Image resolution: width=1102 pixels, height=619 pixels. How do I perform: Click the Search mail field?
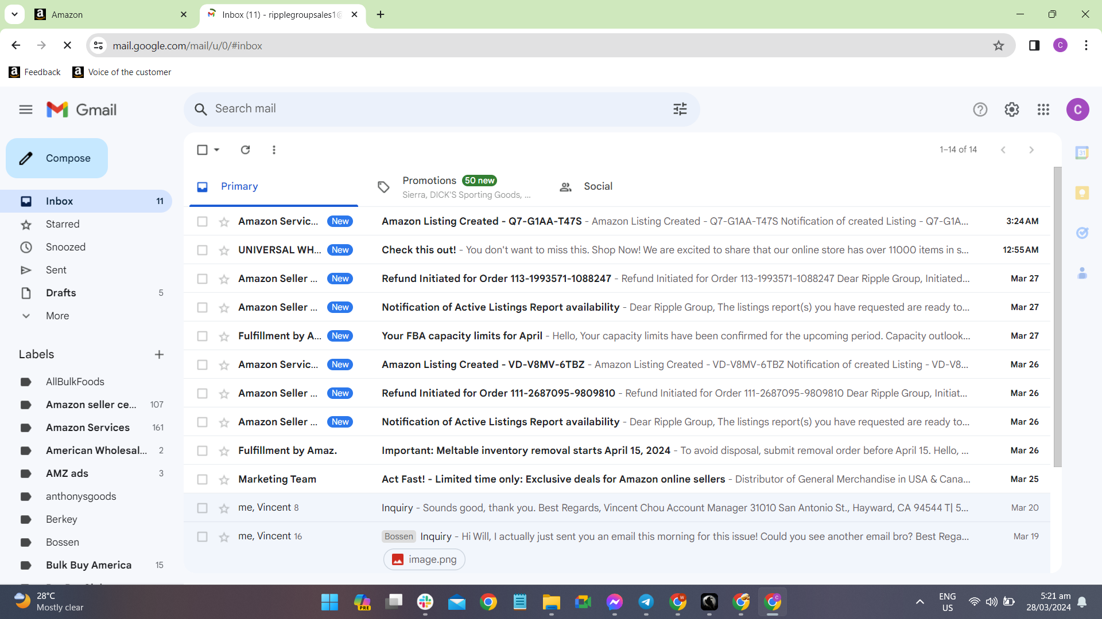[x=442, y=109]
